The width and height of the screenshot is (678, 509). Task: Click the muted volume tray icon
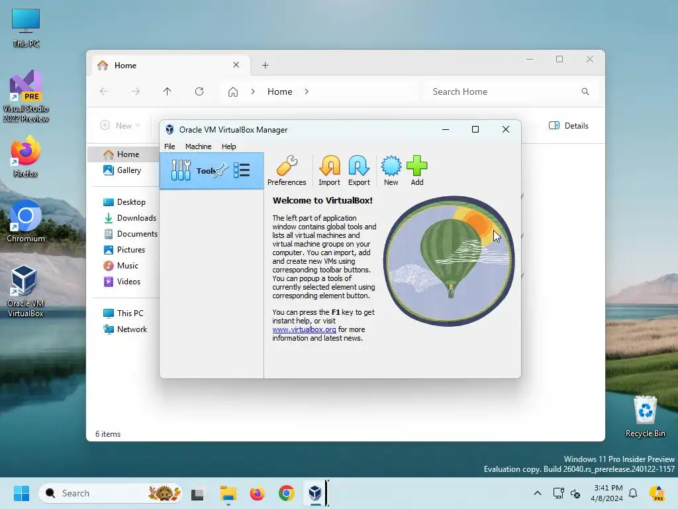point(575,493)
